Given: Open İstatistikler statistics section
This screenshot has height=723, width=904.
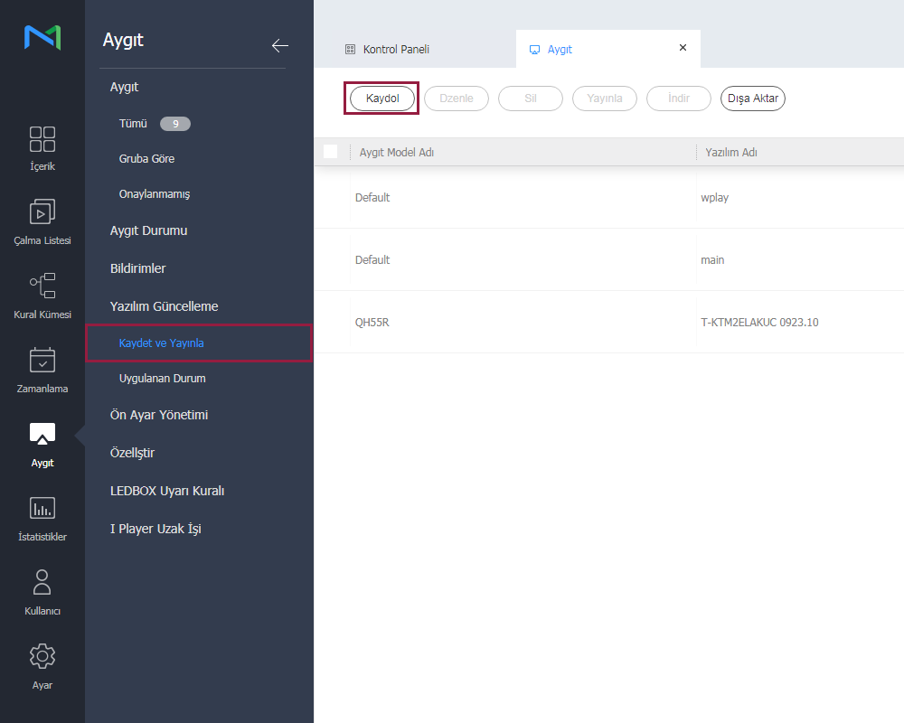Looking at the screenshot, I should click(42, 519).
